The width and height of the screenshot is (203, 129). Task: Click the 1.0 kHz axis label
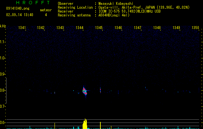3,58
